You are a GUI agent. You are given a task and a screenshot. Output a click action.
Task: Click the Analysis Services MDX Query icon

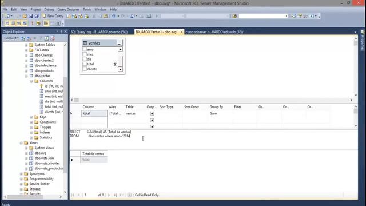pos(74,16)
